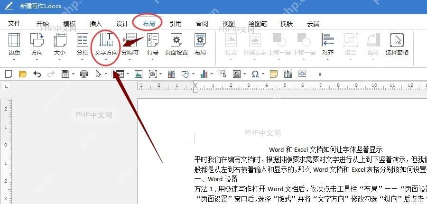Open the Omega symbol dropdown arrow
Screen dimensions: 427x204
pos(263,74)
